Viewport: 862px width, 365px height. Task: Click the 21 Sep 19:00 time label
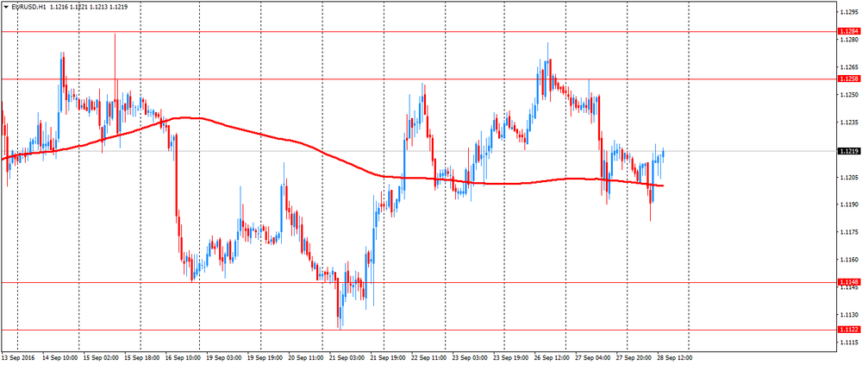tap(389, 357)
